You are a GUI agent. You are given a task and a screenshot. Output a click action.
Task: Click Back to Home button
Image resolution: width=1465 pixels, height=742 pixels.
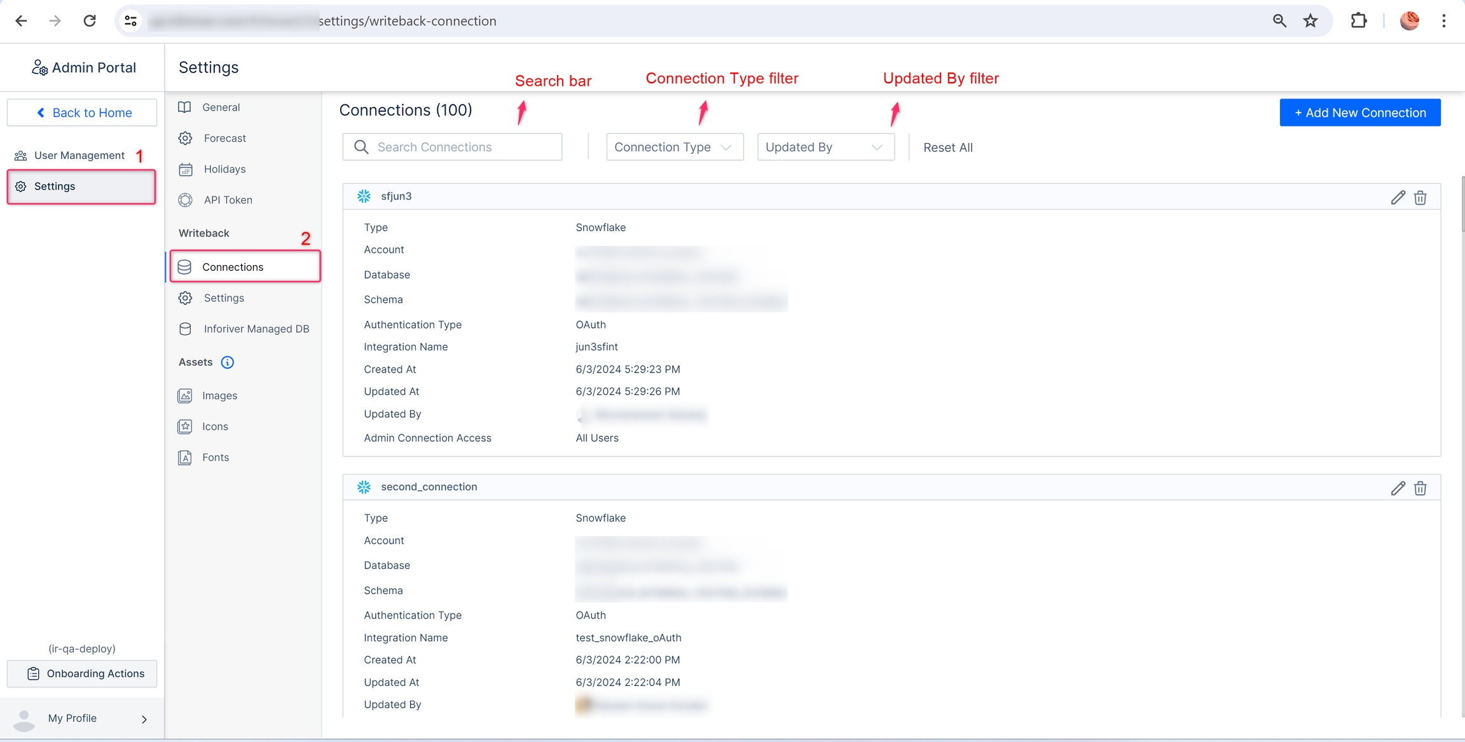coord(82,113)
